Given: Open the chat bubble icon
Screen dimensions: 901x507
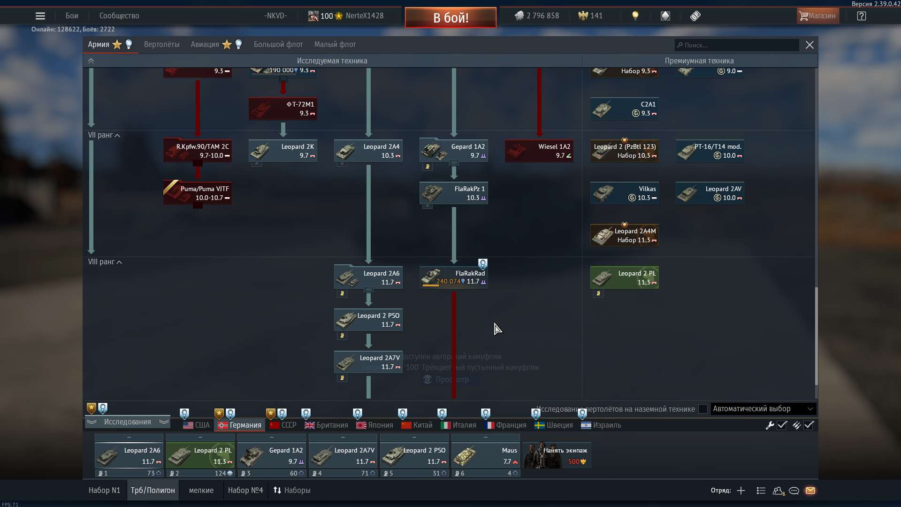Looking at the screenshot, I should (x=794, y=491).
